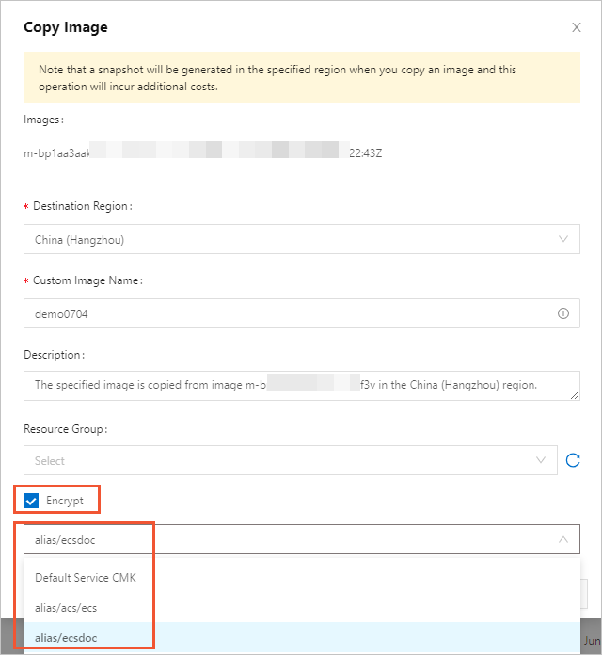Open the China (Hangzhou) region dropdown
Viewport: 602px width, 655px height.
[x=282, y=239]
